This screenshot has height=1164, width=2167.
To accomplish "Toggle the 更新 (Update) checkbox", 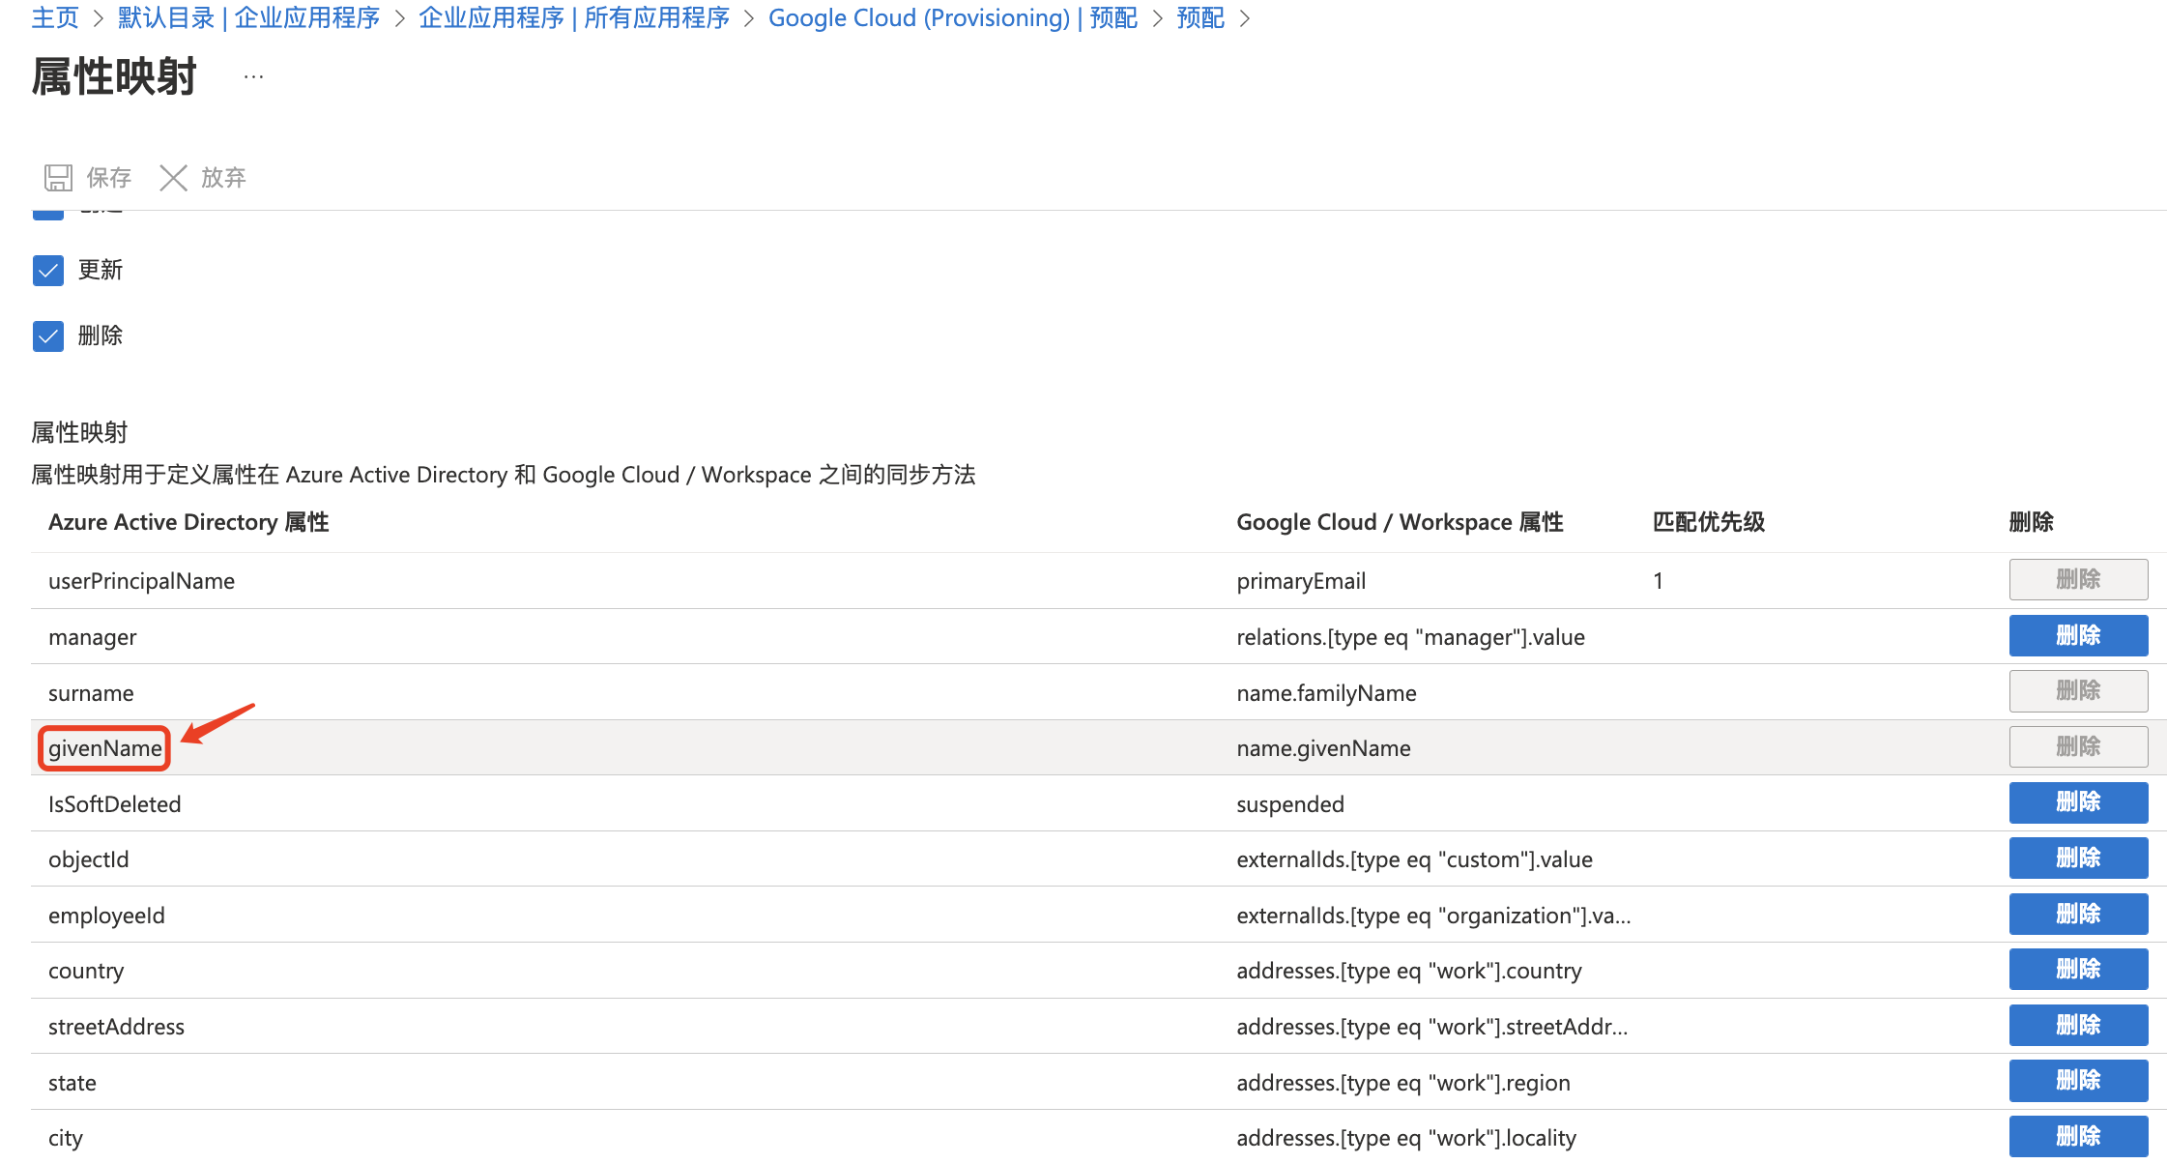I will pyautogui.click(x=48, y=270).
